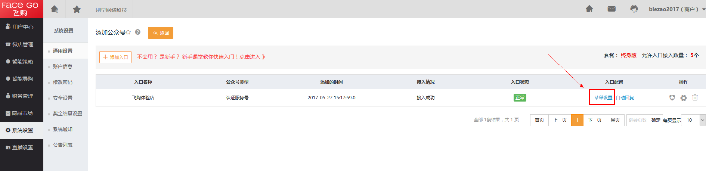Click the orange 返回 button
Screen dimensions: 706x171
coord(161,33)
